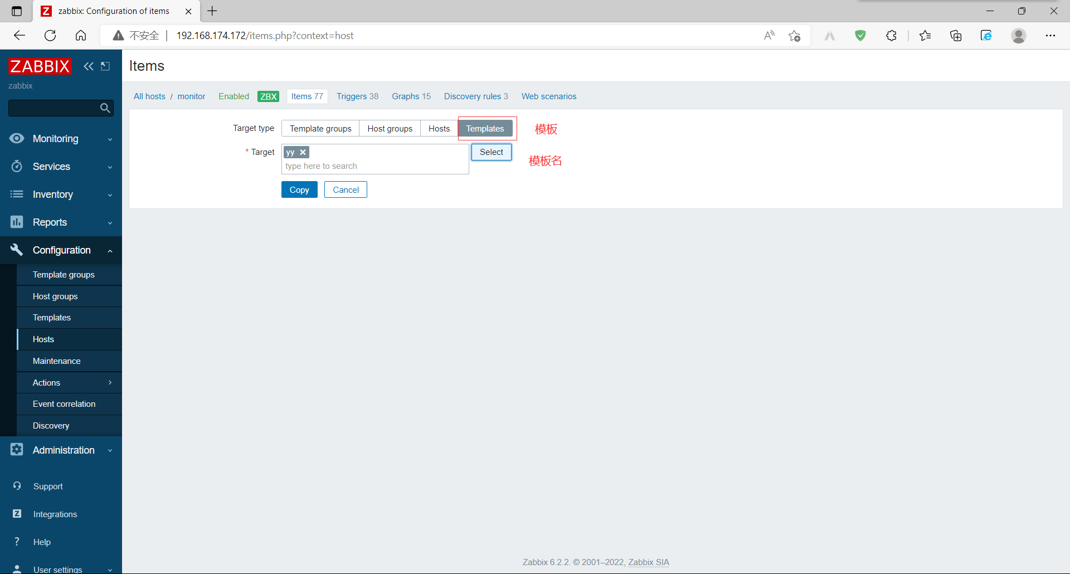This screenshot has width=1070, height=574.
Task: Click the Help question mark icon
Action: click(x=17, y=542)
